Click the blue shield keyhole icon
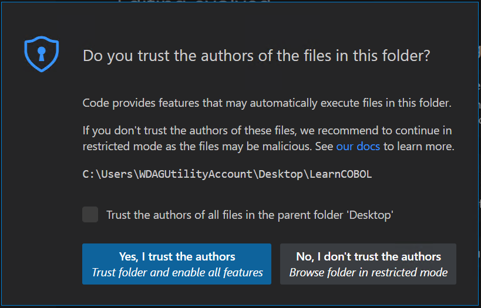The height and width of the screenshot is (308, 481). (42, 54)
